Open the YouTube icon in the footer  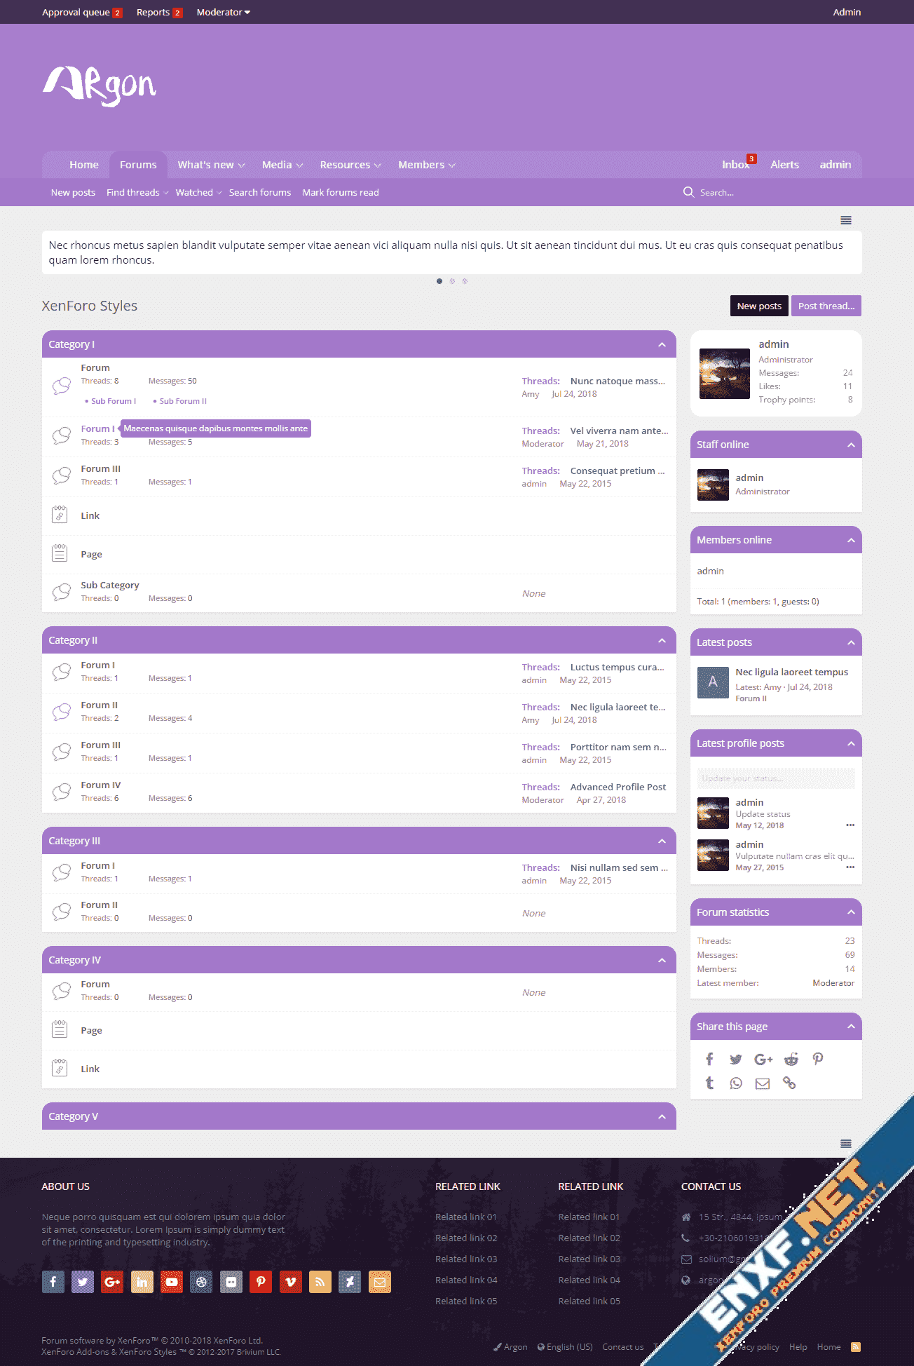pos(172,1282)
